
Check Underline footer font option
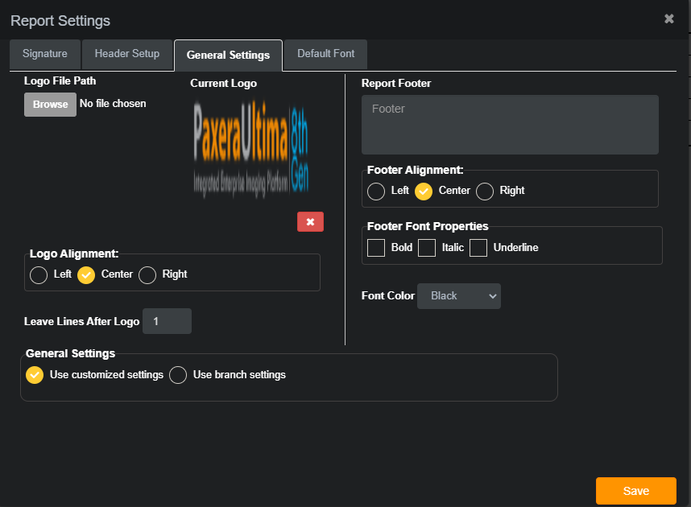(x=478, y=248)
